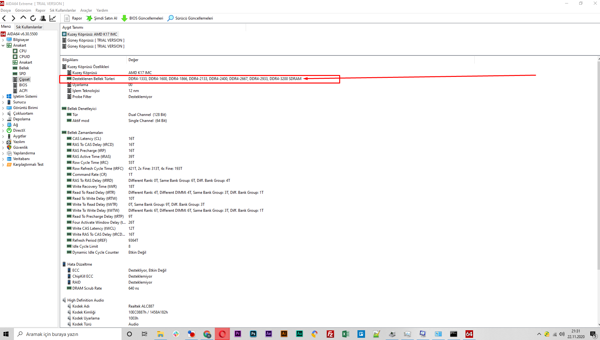Open File Explorer from the taskbar
This screenshot has width=600, height=340.
pyautogui.click(x=160, y=334)
